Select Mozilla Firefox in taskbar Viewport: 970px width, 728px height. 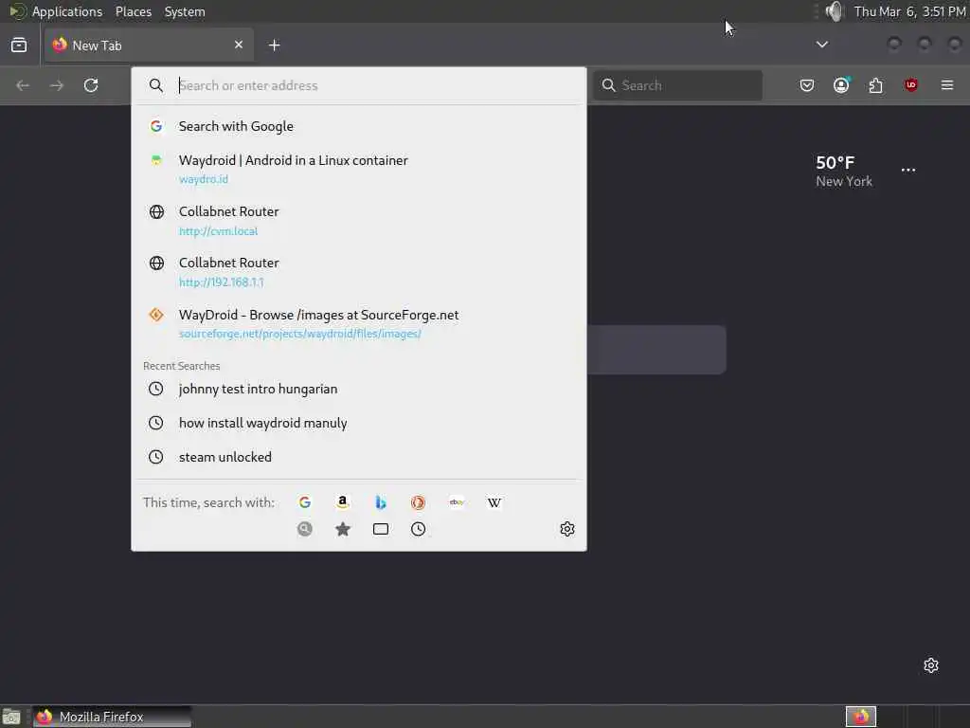coord(112,717)
